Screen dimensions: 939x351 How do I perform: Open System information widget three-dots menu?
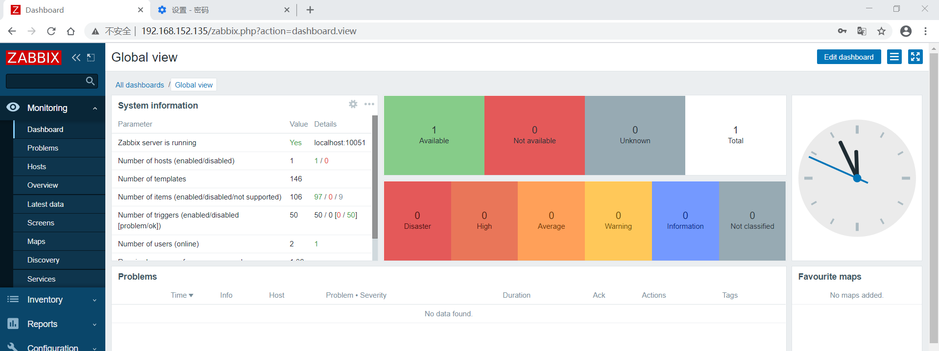click(x=369, y=104)
